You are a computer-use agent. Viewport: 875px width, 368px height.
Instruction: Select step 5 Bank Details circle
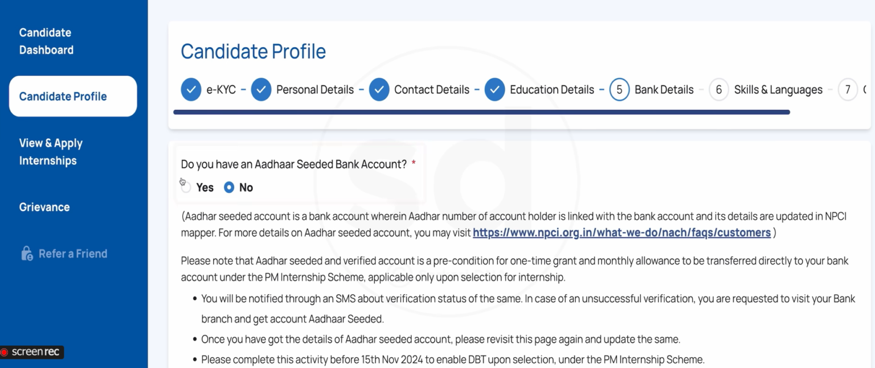619,89
